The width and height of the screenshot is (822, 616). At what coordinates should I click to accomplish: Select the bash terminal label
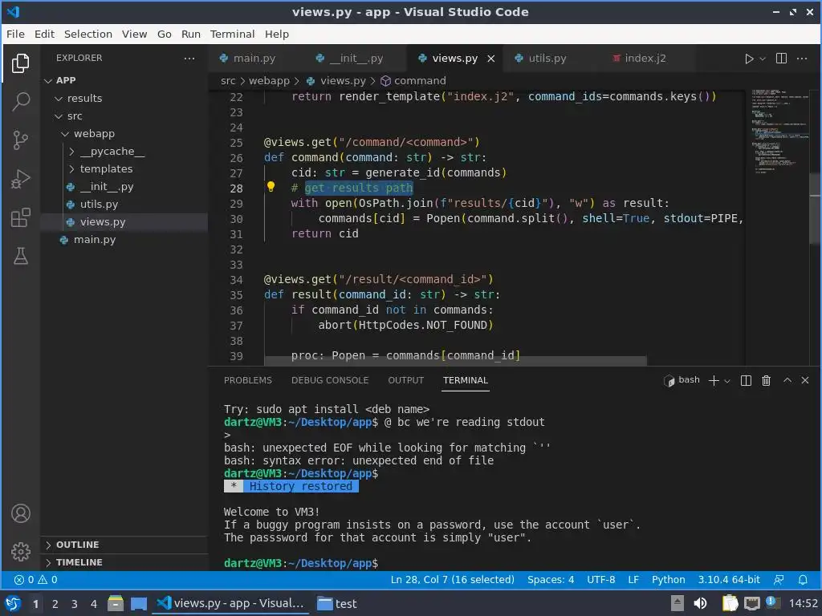click(x=682, y=379)
